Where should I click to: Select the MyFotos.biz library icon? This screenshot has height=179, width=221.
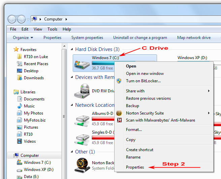(x=20, y=120)
